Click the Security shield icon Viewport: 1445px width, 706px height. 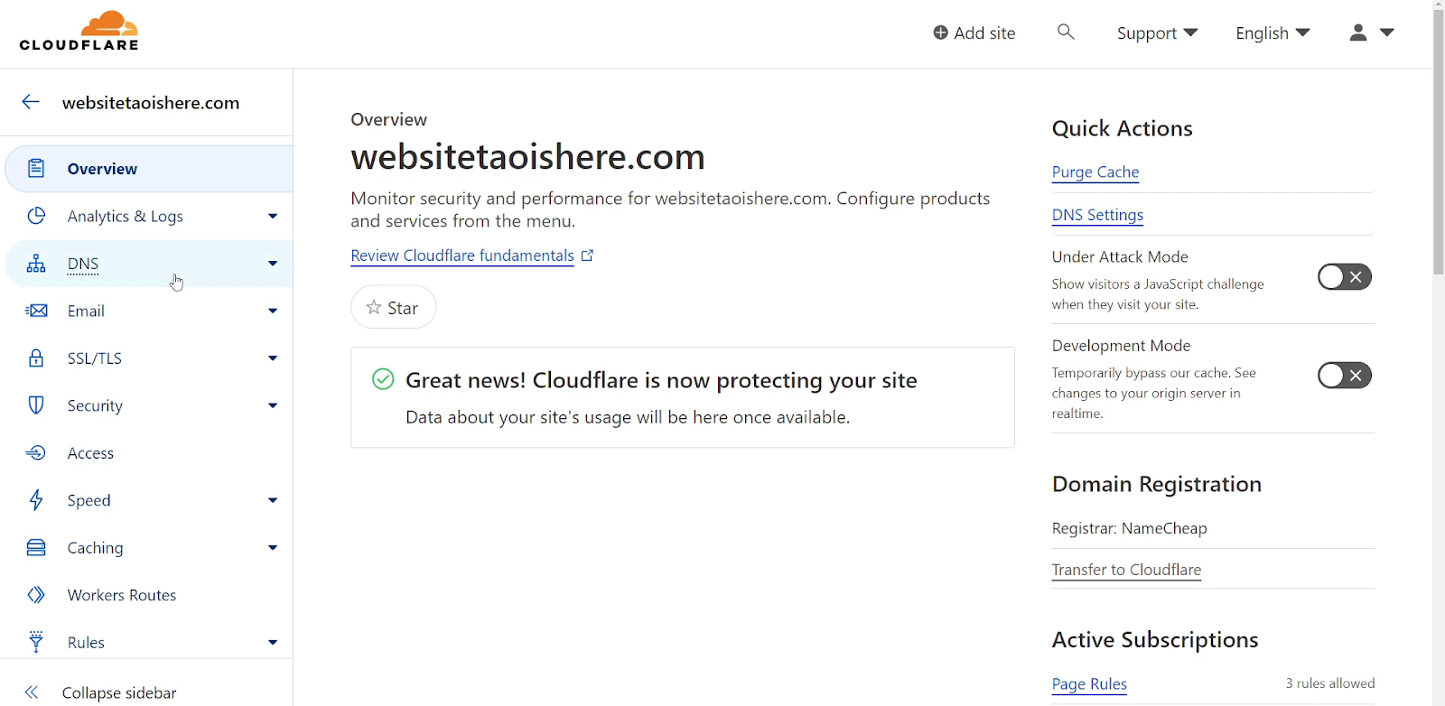pos(36,405)
